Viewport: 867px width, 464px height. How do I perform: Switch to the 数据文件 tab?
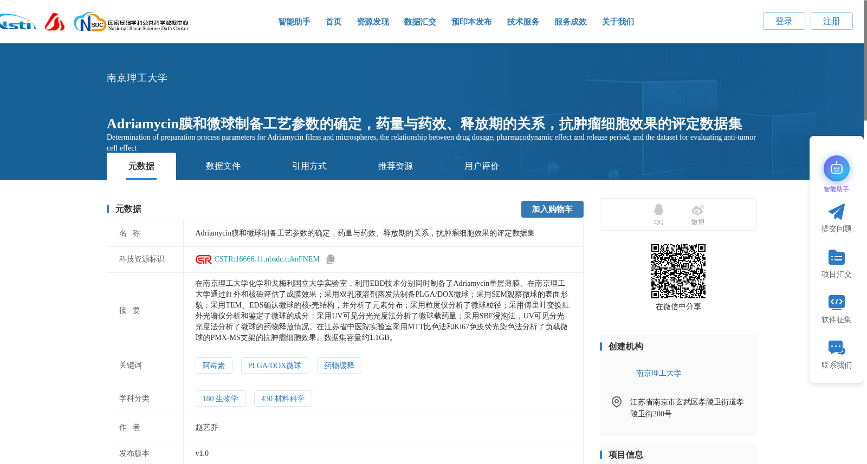pos(223,166)
